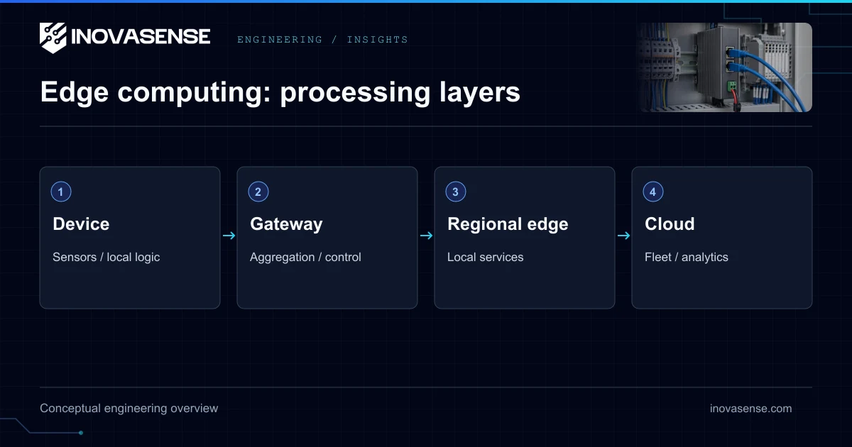Select the Gateway card heading
The height and width of the screenshot is (447, 852).
coord(286,224)
